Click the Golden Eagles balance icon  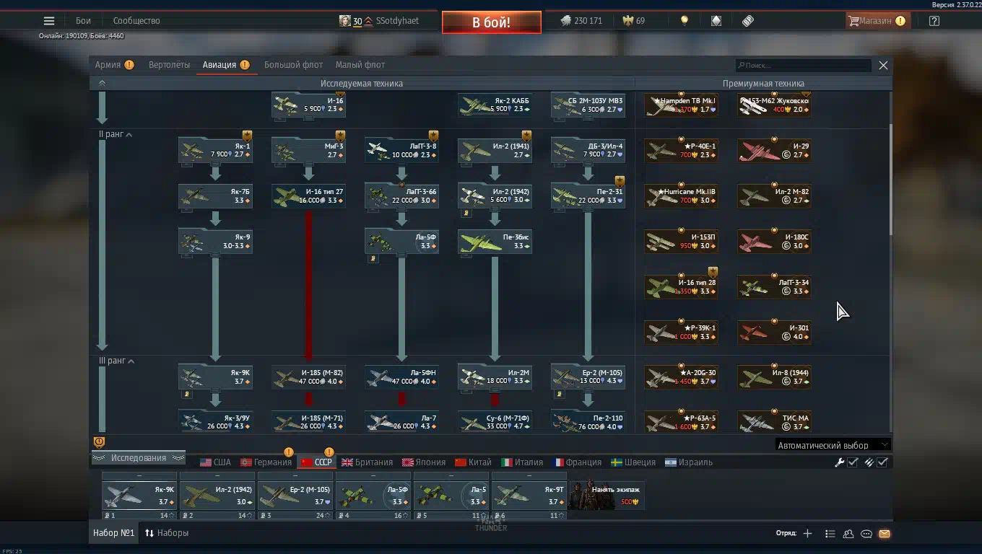click(x=628, y=21)
